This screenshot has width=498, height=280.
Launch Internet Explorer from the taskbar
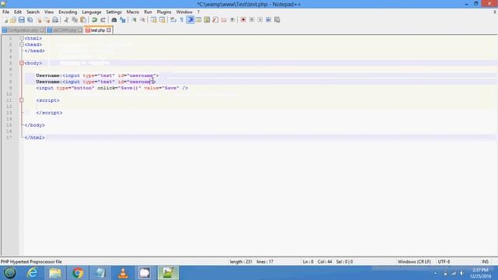pyautogui.click(x=33, y=273)
